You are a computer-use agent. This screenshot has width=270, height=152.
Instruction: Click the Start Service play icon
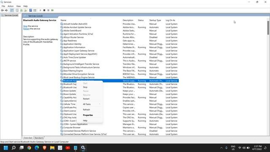40,10
